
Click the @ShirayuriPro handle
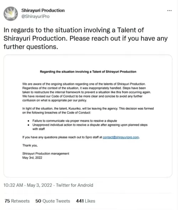point(35,16)
